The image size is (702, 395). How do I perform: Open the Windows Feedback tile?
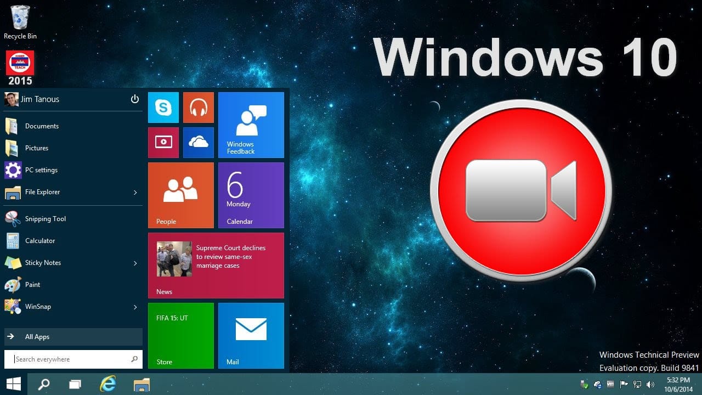click(251, 125)
